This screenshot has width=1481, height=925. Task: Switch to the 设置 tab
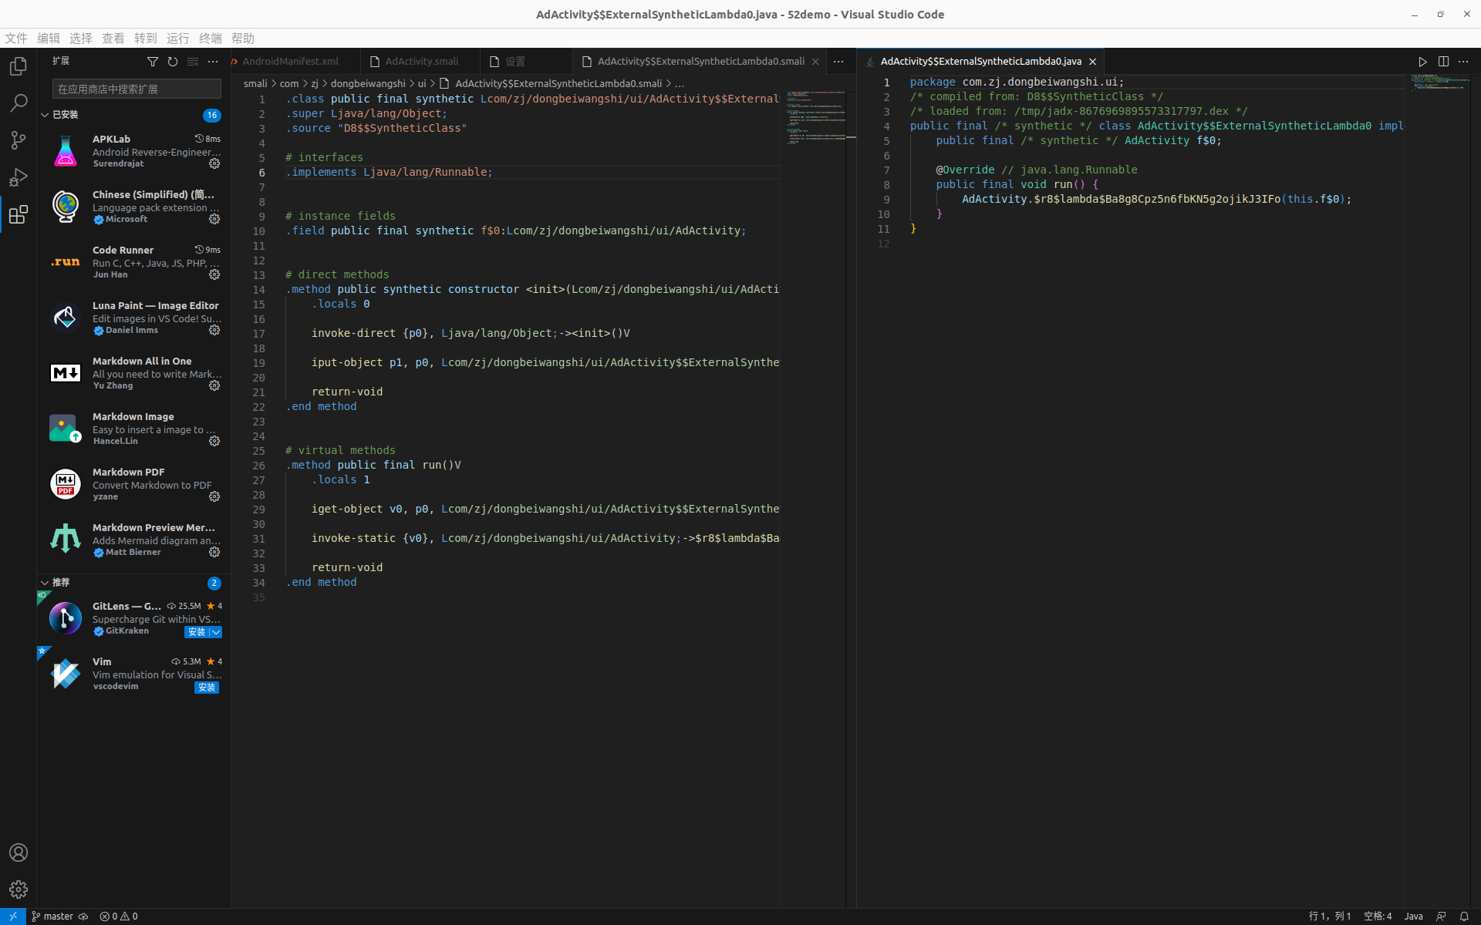(x=526, y=62)
